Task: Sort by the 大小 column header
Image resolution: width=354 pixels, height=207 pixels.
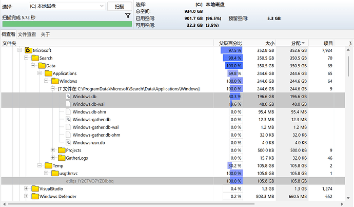Action: click(x=260, y=43)
